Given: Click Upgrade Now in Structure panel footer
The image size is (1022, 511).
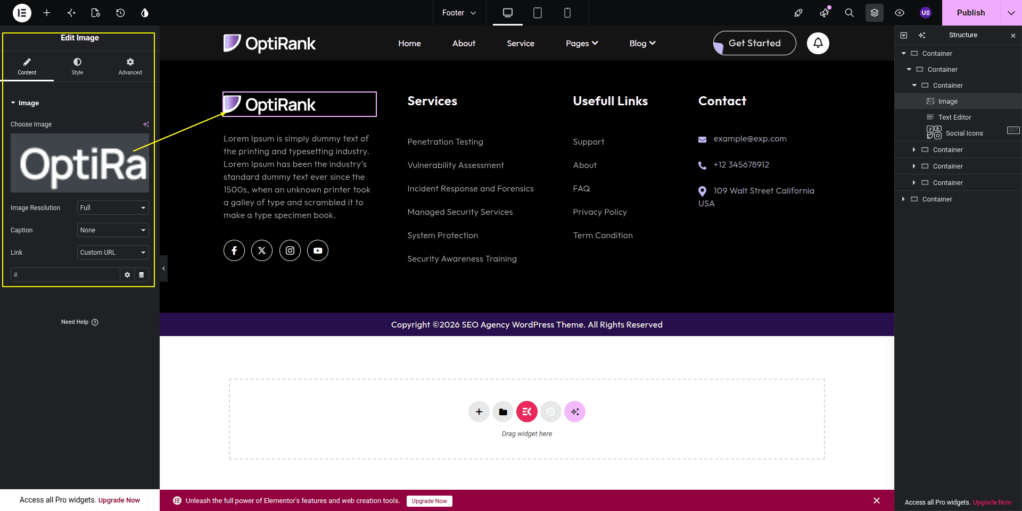Looking at the screenshot, I should click(x=992, y=502).
